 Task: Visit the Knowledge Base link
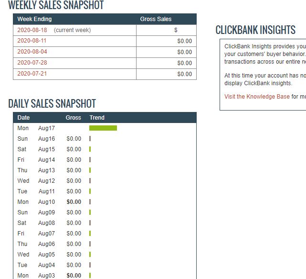tap(257, 97)
